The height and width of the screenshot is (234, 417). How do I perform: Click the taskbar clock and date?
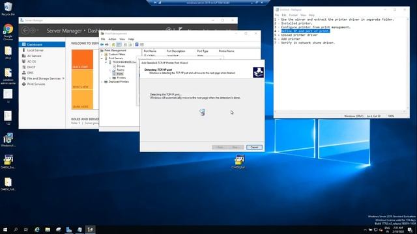click(x=398, y=229)
